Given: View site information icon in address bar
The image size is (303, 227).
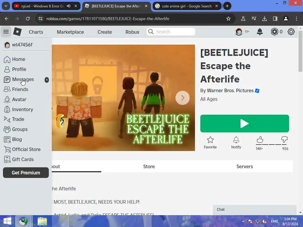Looking at the screenshot, I should [40, 19].
